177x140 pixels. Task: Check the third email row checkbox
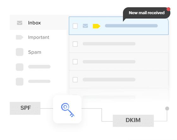pyautogui.click(x=75, y=62)
